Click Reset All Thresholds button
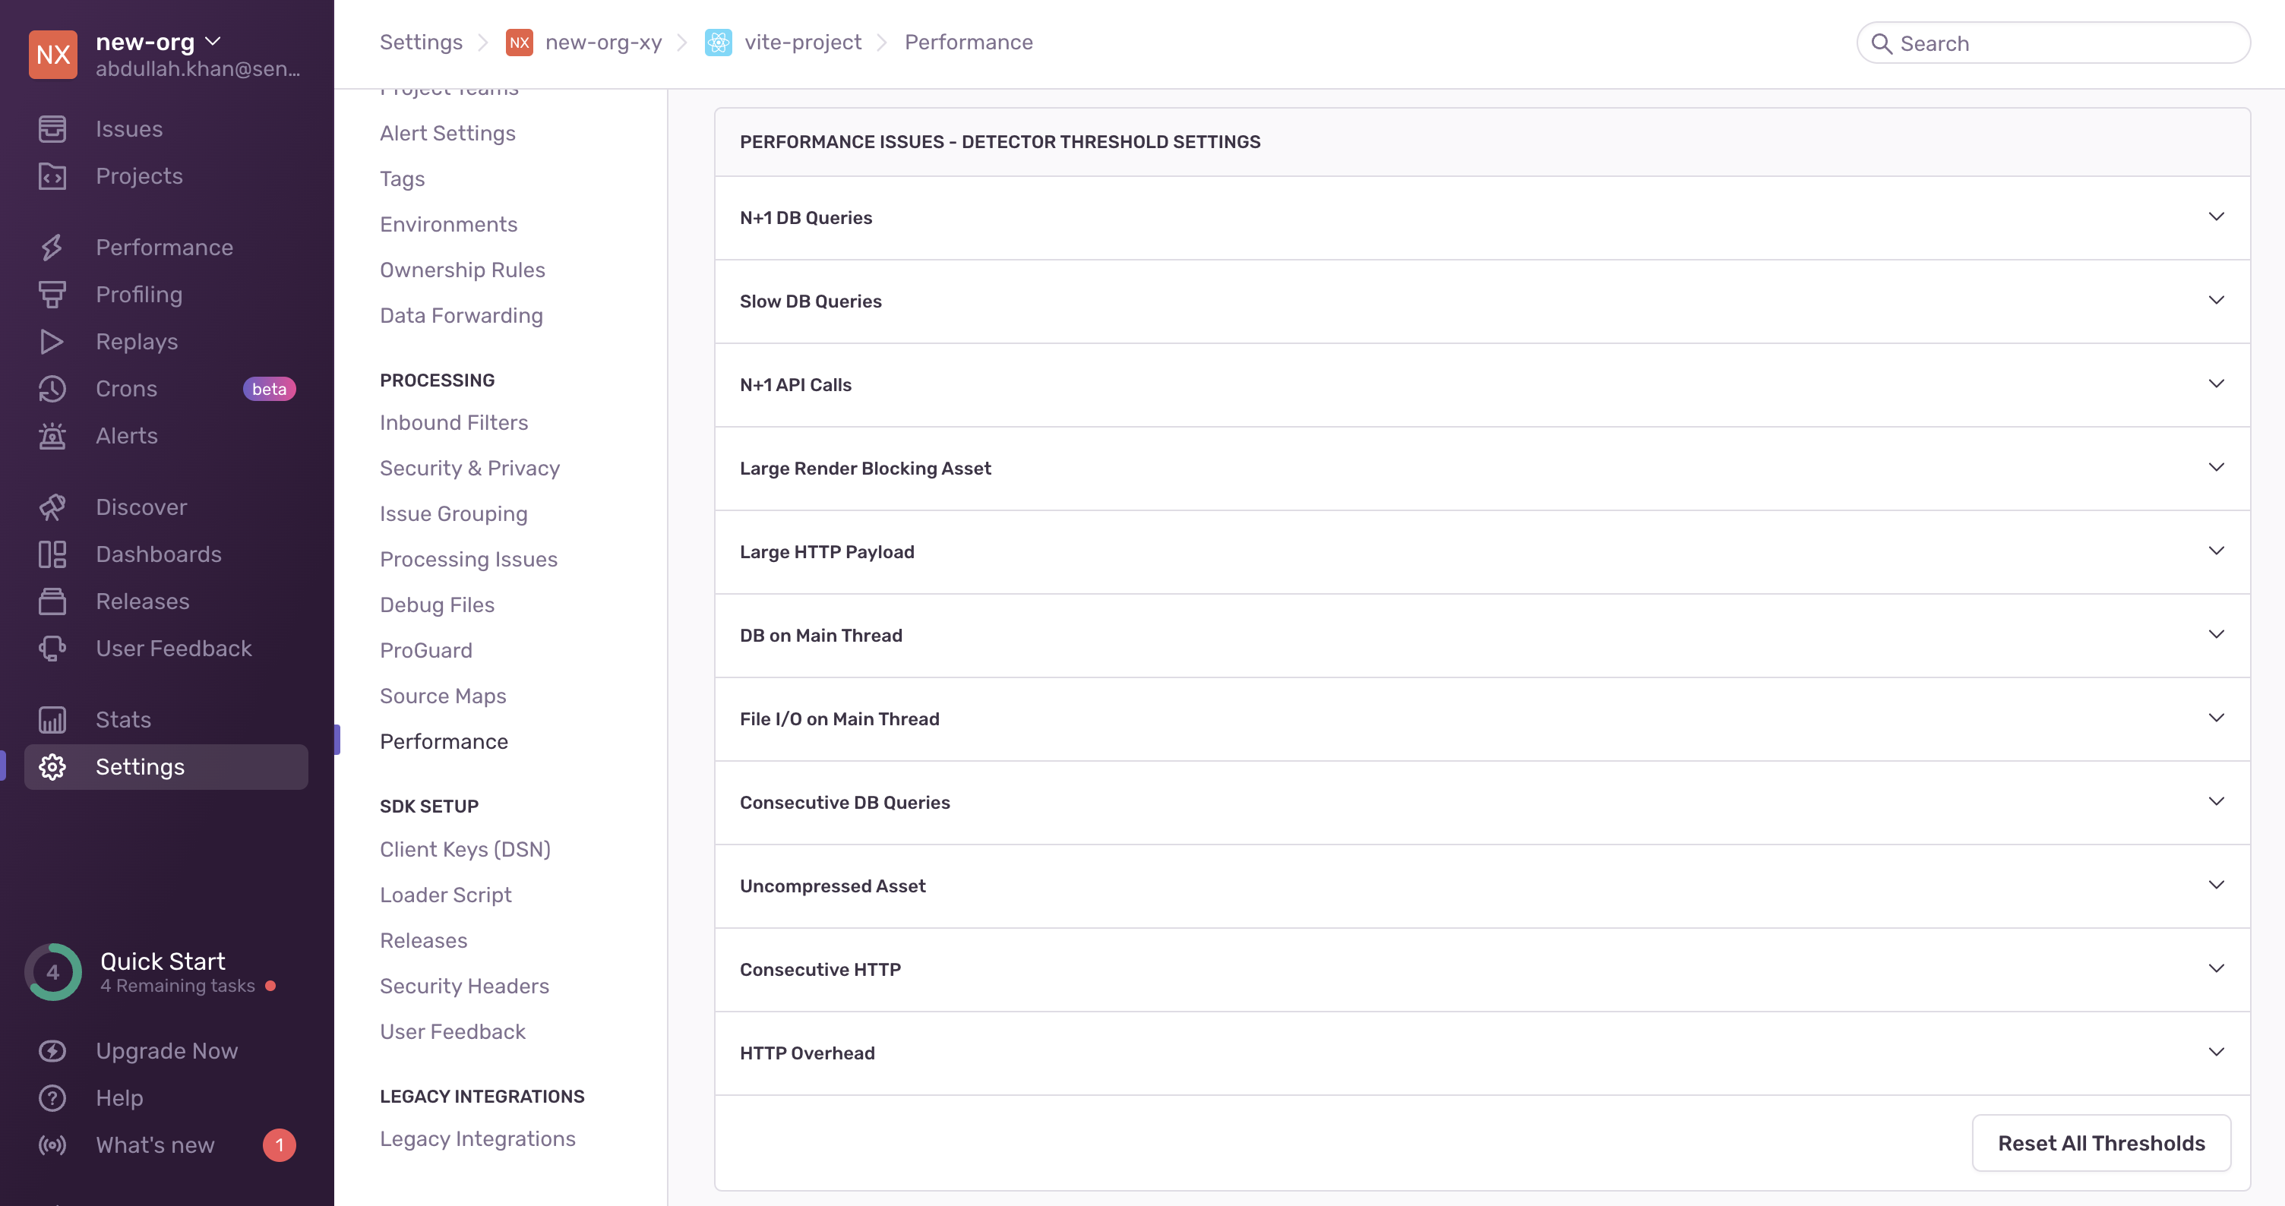This screenshot has width=2285, height=1206. click(x=2100, y=1143)
